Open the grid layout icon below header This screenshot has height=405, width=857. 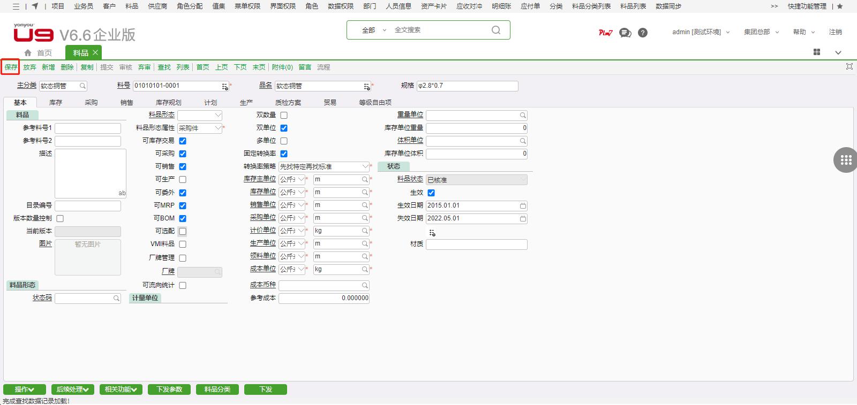(817, 52)
